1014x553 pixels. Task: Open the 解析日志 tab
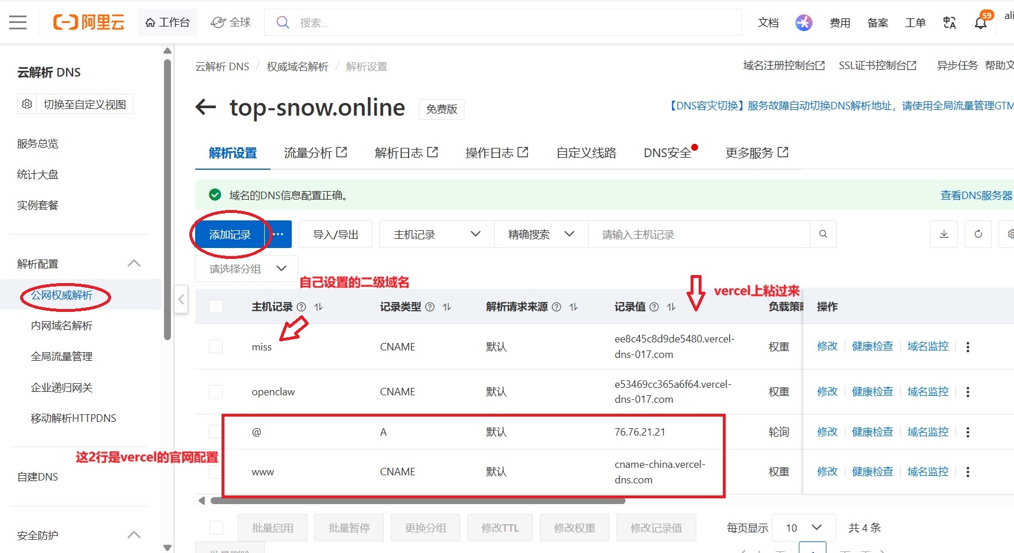tap(406, 153)
